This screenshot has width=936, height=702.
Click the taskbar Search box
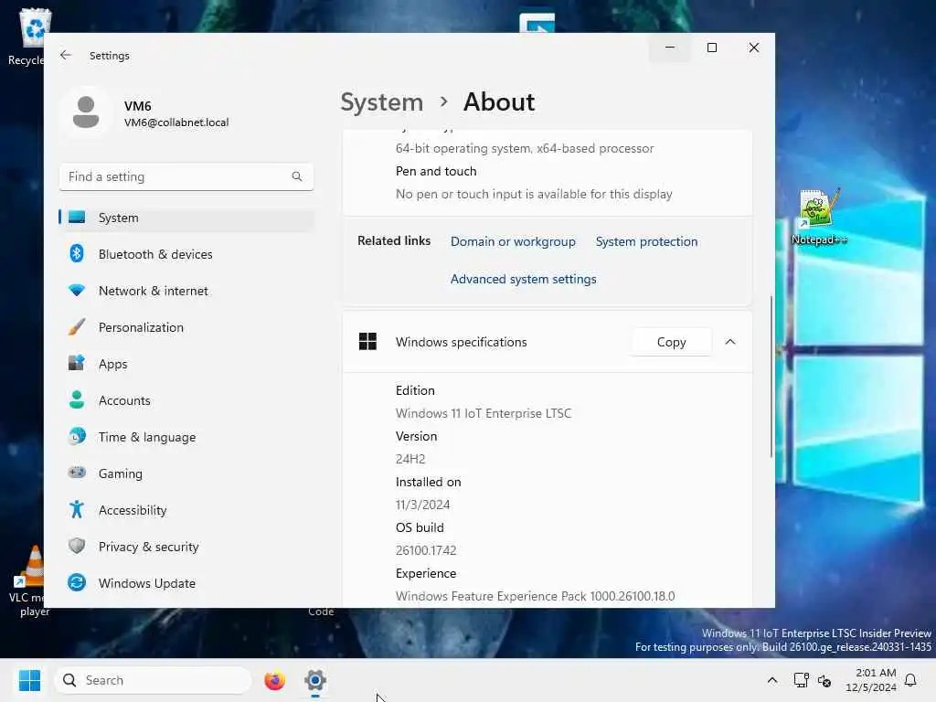pyautogui.click(x=153, y=680)
